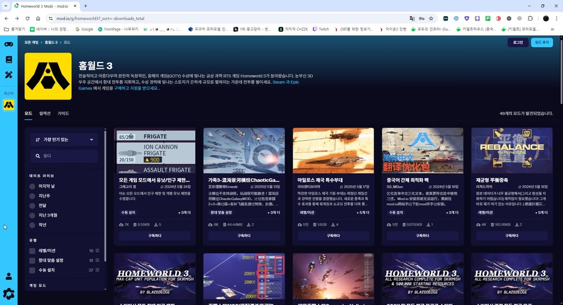The height and width of the screenshot is (305, 563).
Task: Open the Chrome profile avatar
Action: pos(545,18)
